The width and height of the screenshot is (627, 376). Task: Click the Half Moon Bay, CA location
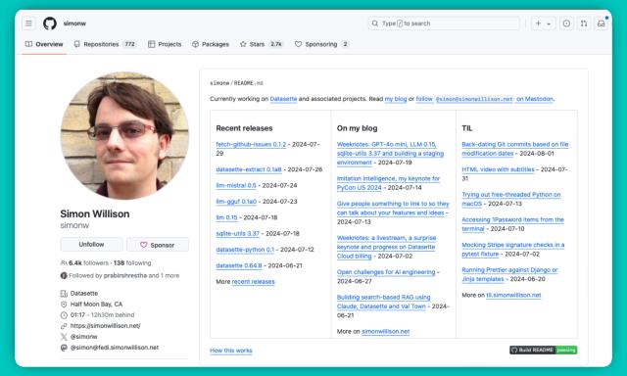(96, 305)
